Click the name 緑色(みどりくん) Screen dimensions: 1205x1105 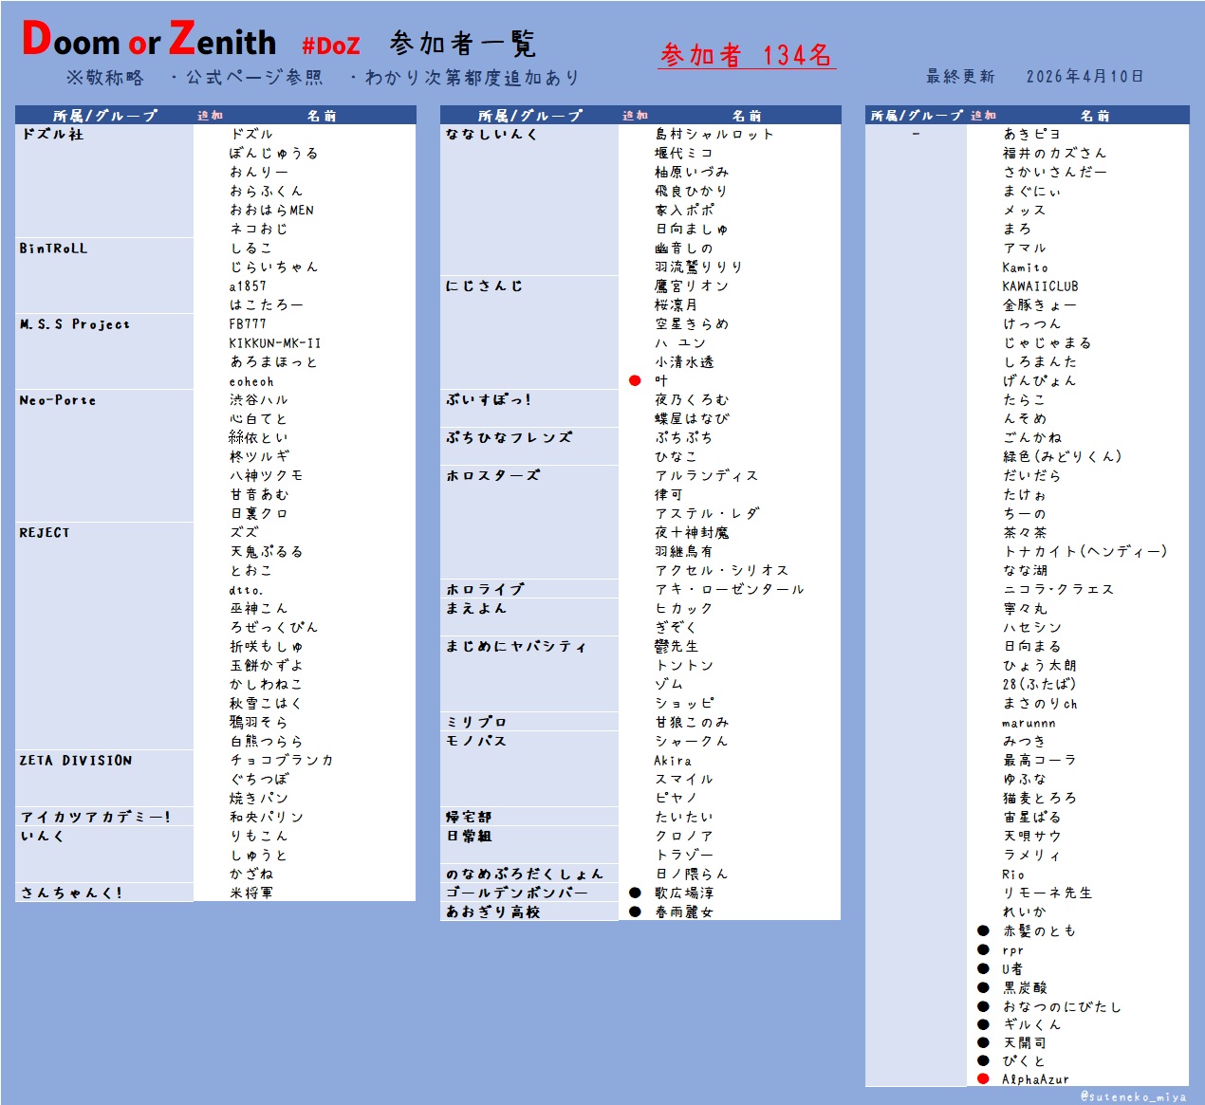click(x=1063, y=456)
